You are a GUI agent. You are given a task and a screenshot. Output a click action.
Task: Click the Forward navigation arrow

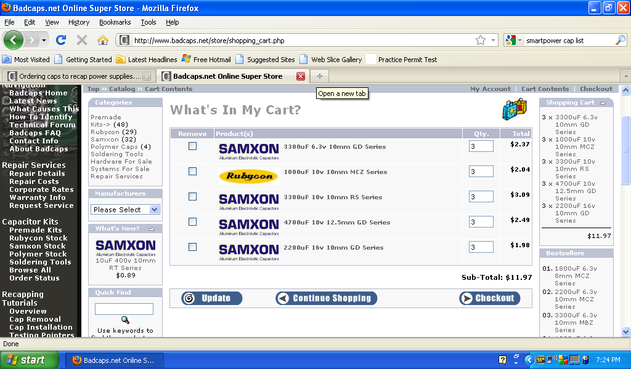coord(31,40)
